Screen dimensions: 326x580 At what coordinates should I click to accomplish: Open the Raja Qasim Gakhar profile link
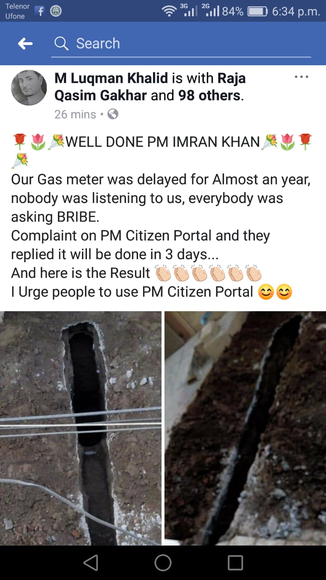tap(150, 87)
